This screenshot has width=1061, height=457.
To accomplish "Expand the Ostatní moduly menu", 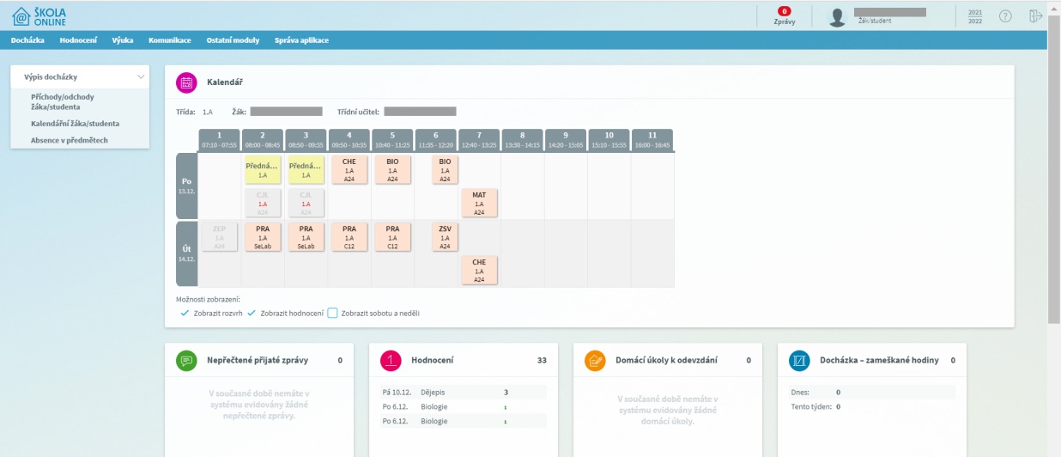I will (x=231, y=40).
